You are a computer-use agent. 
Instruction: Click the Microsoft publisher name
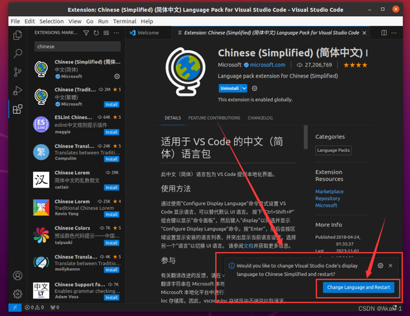230,65
